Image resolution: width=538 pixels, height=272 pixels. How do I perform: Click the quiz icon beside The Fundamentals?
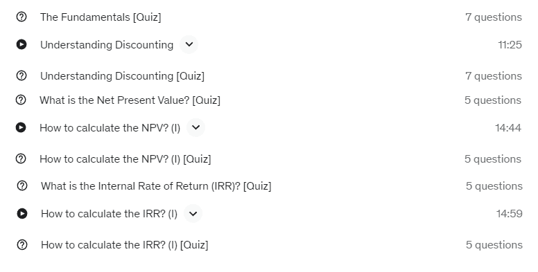(21, 17)
